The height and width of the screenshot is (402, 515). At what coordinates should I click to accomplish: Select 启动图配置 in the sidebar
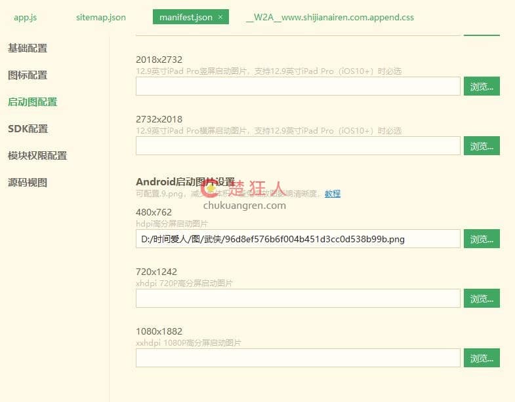(33, 102)
